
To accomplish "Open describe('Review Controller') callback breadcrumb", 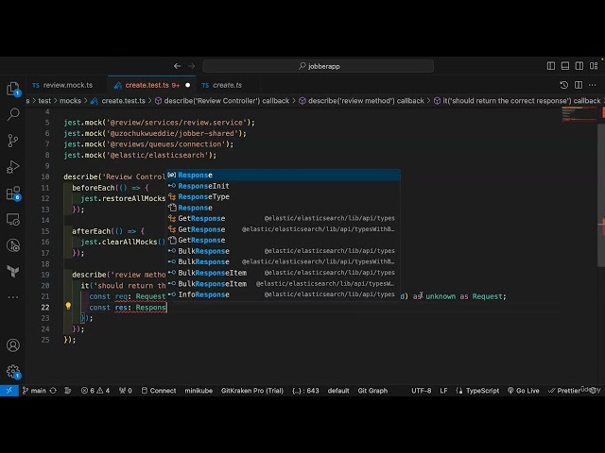I will (x=222, y=101).
